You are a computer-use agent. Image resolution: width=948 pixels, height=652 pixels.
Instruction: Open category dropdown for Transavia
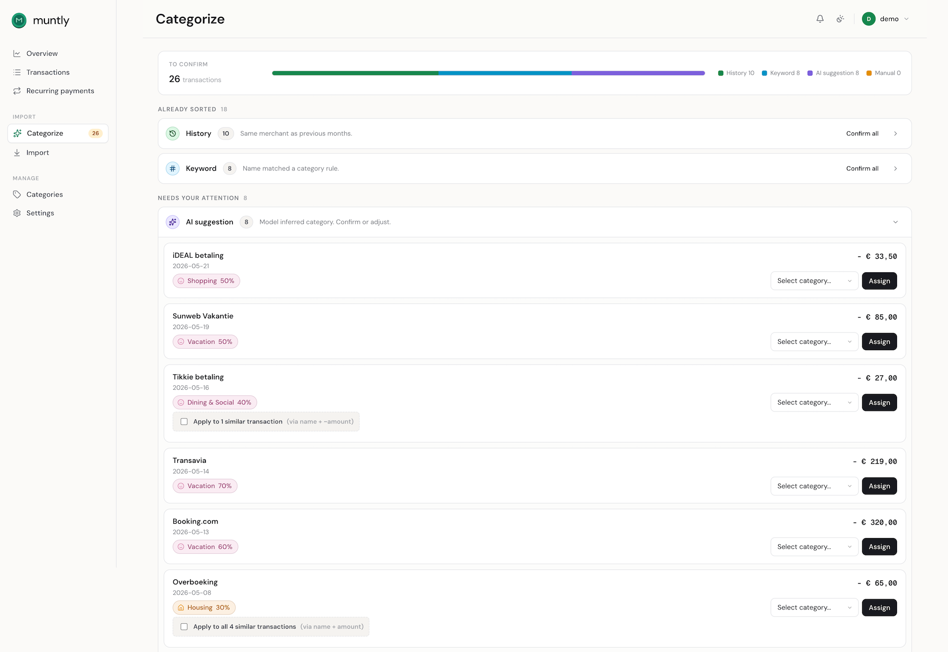[x=814, y=486]
